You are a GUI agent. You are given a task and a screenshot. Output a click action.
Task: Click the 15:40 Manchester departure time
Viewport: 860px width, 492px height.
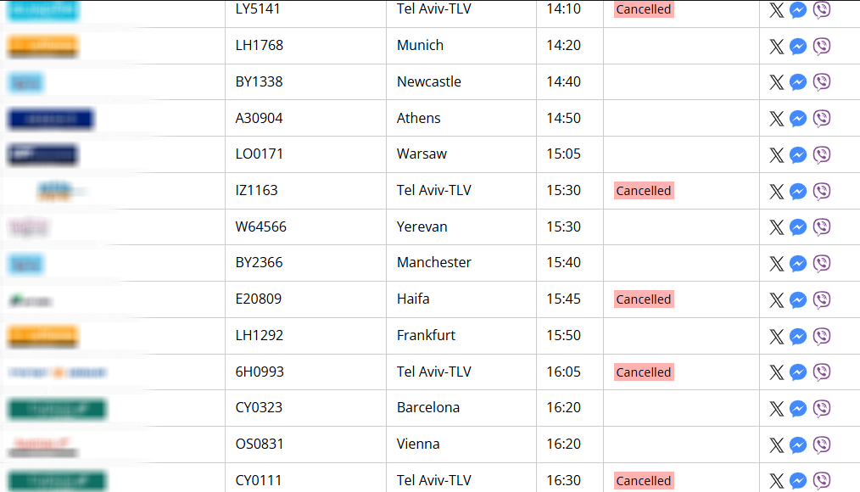click(563, 262)
